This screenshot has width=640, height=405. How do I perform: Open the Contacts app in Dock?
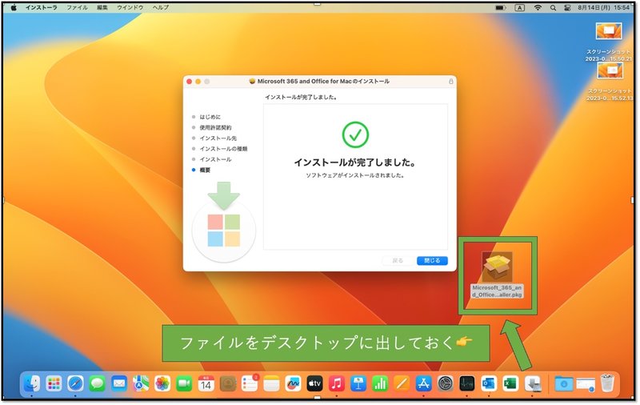click(x=228, y=383)
